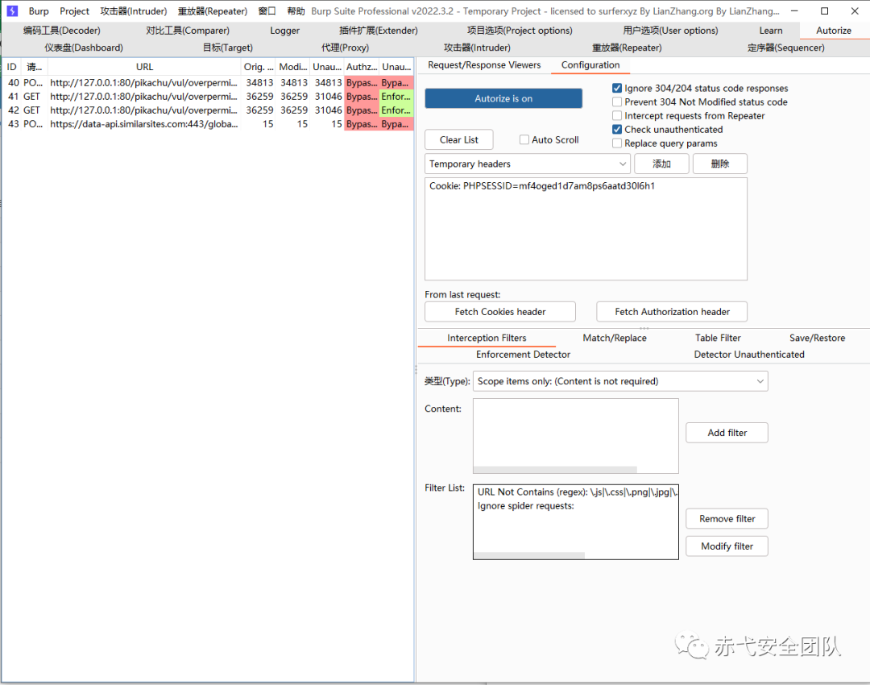870x685 pixels.
Task: Select the similarsites.com request row 43
Action: click(208, 124)
